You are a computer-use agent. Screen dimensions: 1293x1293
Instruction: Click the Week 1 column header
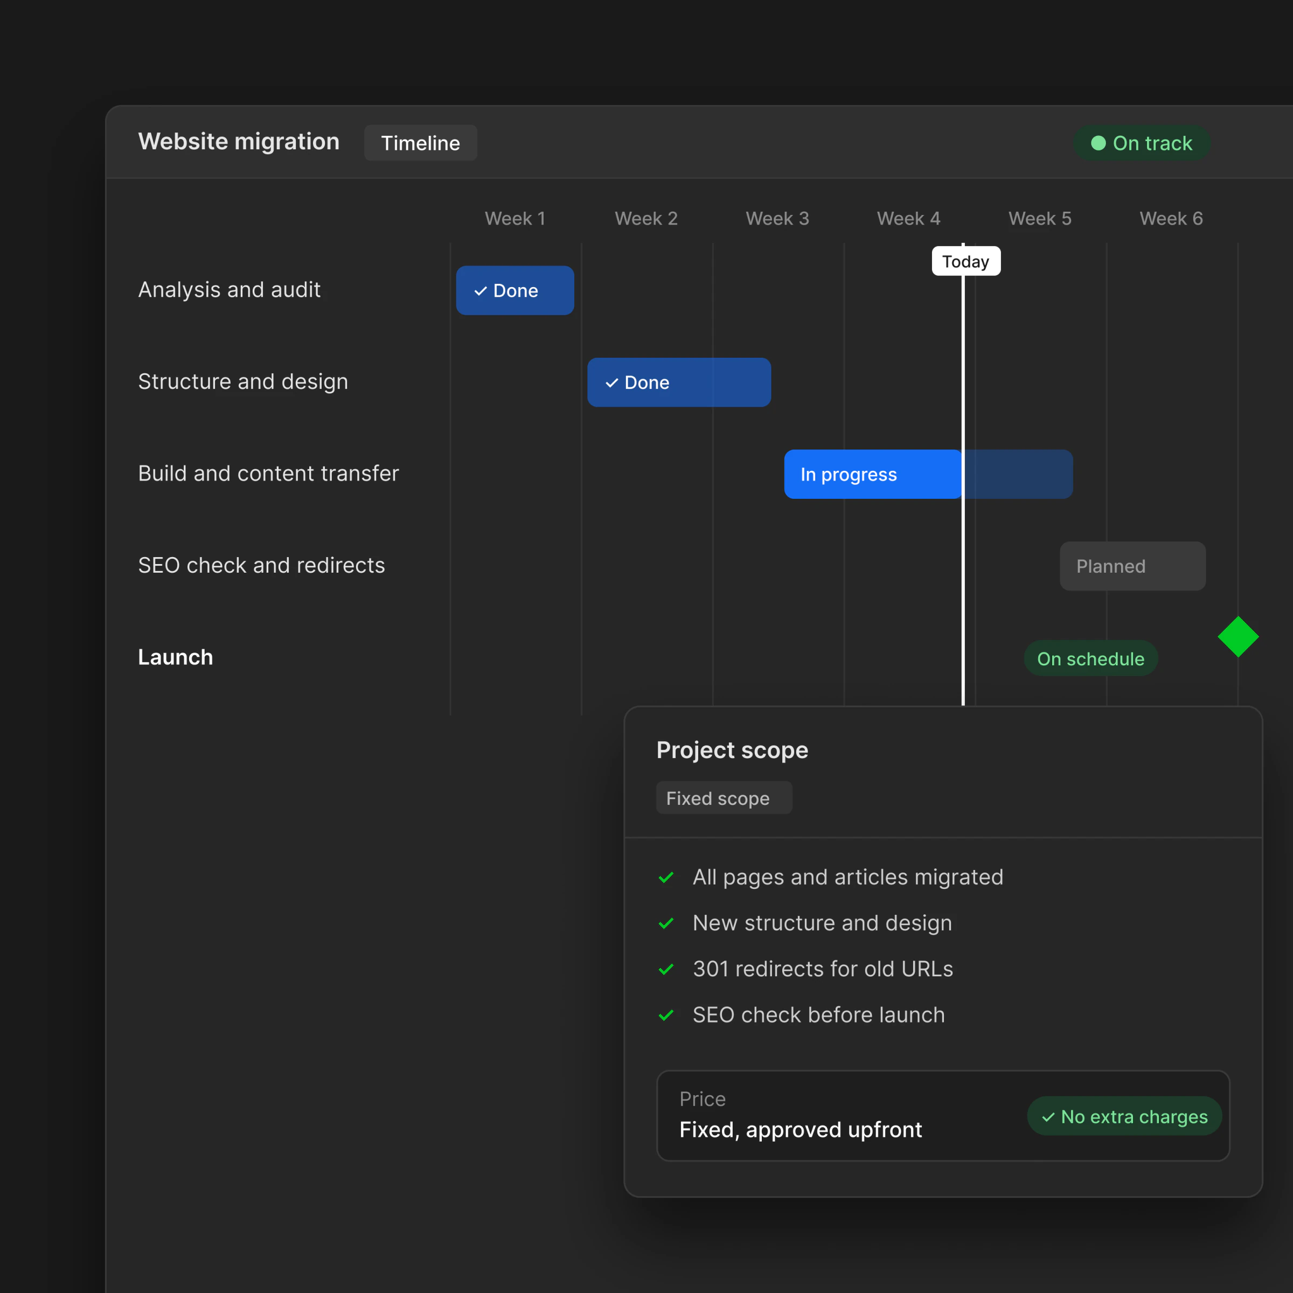(515, 218)
